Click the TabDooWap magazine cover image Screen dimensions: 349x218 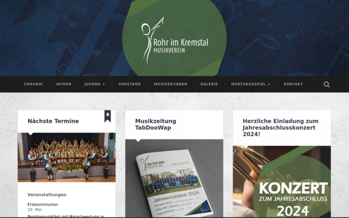point(174,178)
